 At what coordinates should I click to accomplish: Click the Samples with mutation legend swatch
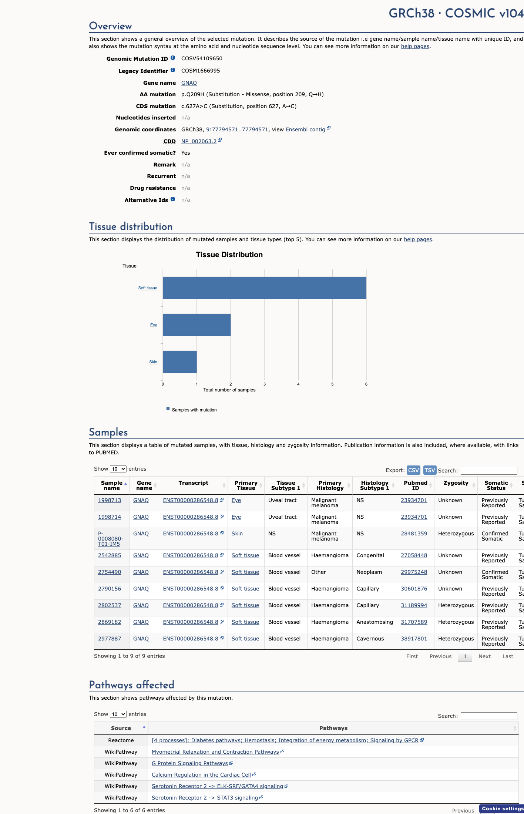[x=168, y=408]
